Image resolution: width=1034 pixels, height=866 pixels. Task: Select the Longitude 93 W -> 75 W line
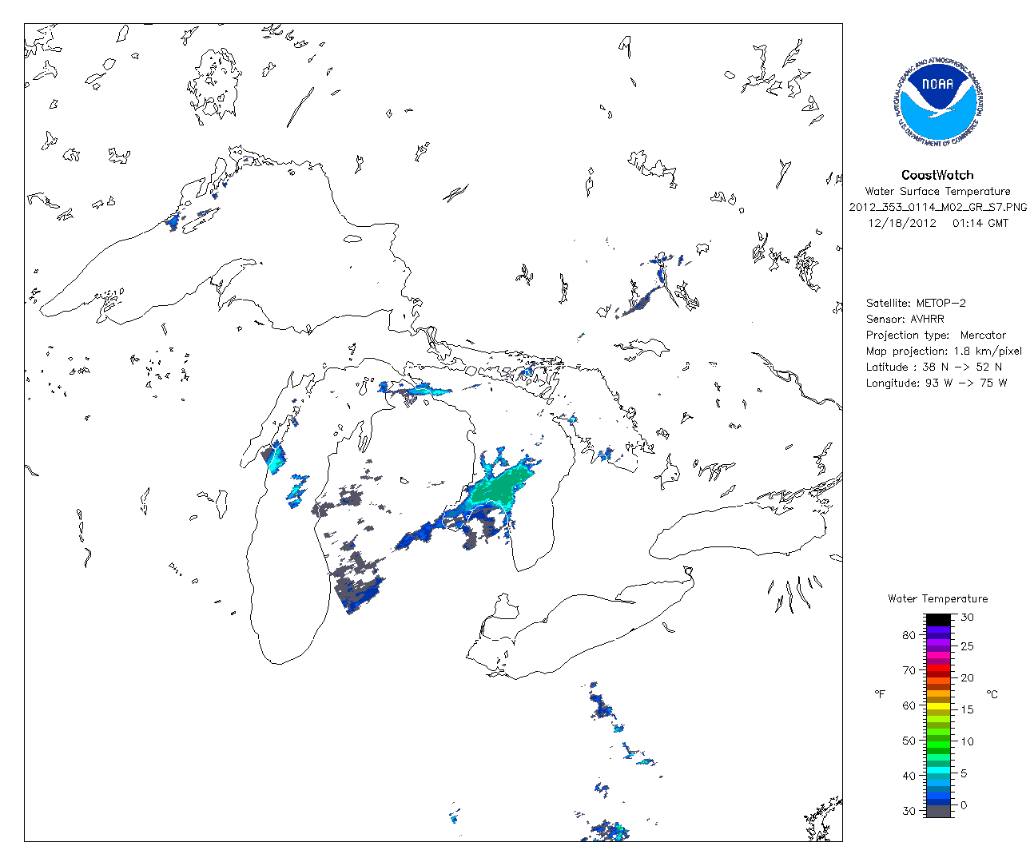pyautogui.click(x=936, y=383)
